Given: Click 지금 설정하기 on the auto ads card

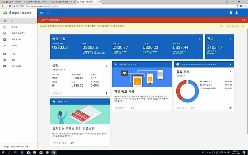Looking at the screenshot, I should (x=120, y=108).
